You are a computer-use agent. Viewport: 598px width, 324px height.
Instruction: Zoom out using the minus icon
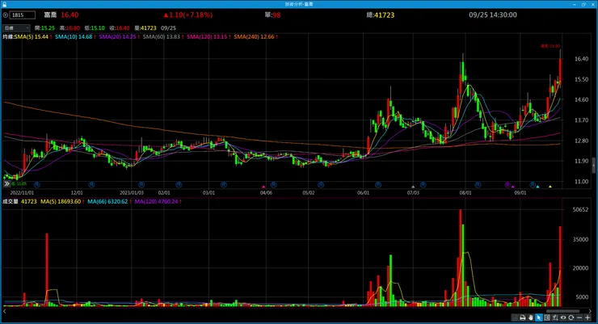click(579, 318)
